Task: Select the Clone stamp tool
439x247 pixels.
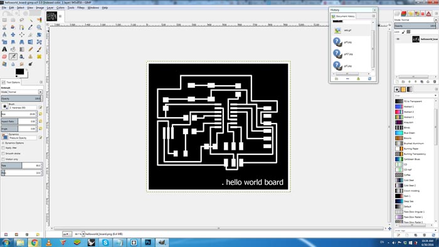Action: (x=31, y=56)
